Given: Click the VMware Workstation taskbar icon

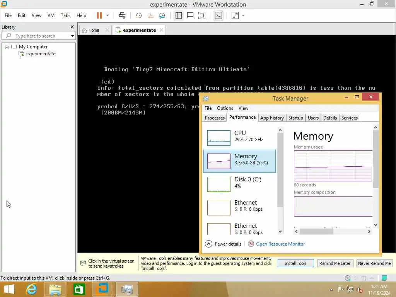Looking at the screenshot, I should (103, 289).
